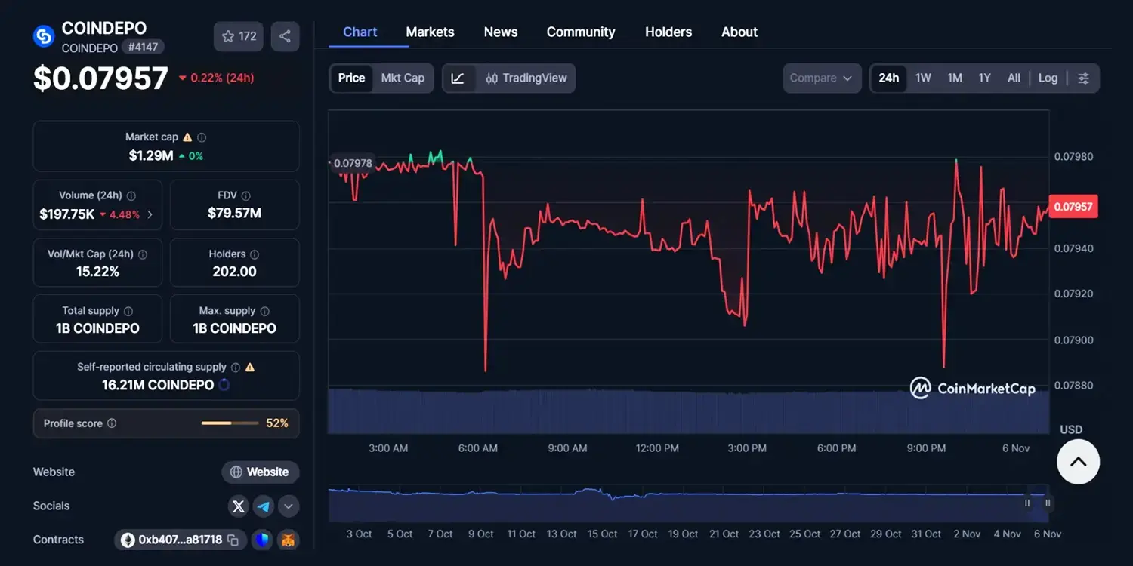Open the Compare dropdown
1133x566 pixels.
click(821, 78)
